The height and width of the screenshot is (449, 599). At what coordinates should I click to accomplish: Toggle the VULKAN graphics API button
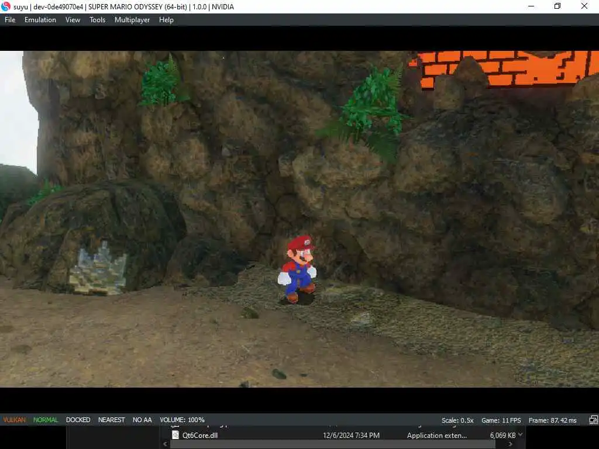click(x=15, y=420)
